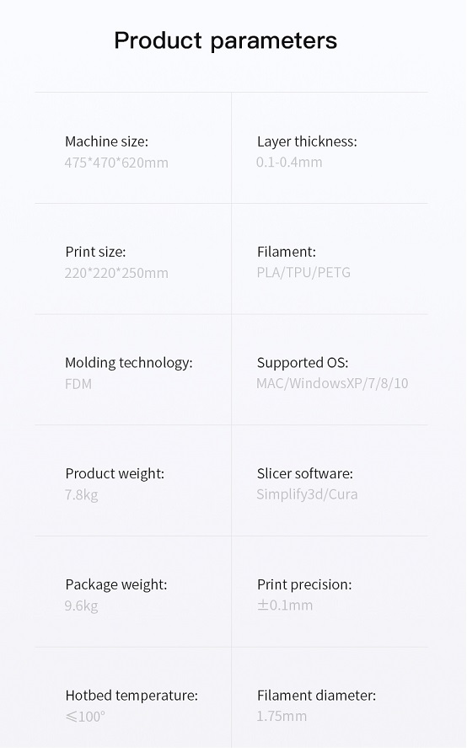467x752 pixels.
Task: Click the ±0.1mm print precision value
Action: (285, 605)
